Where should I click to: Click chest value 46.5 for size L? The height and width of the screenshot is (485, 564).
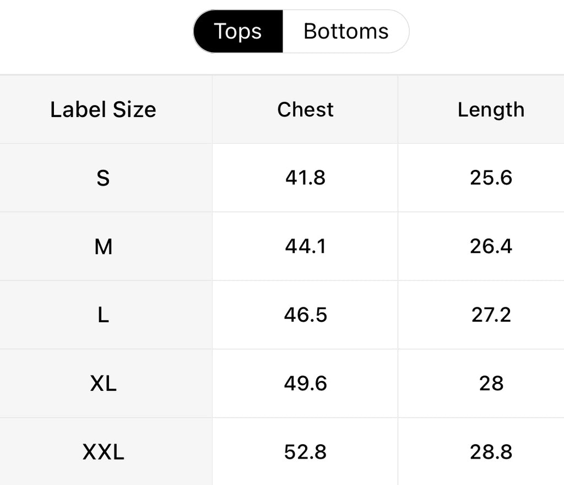coord(305,315)
